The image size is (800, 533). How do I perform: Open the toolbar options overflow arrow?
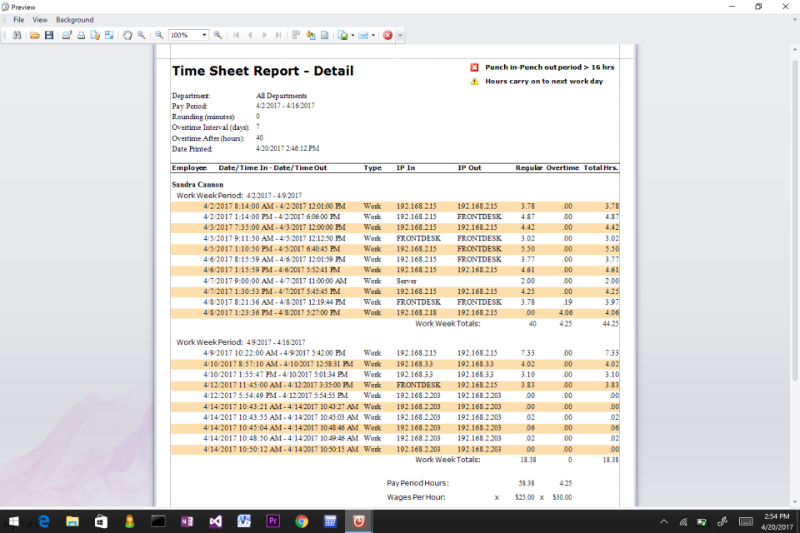pos(400,35)
